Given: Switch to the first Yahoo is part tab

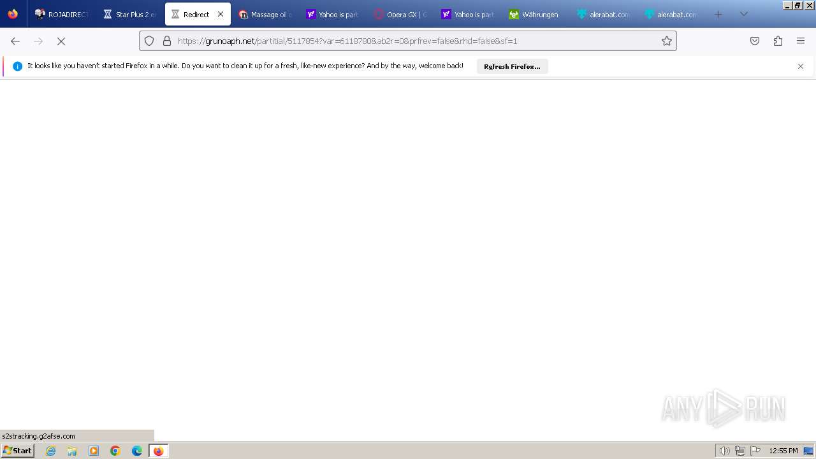Looking at the screenshot, I should [333, 14].
